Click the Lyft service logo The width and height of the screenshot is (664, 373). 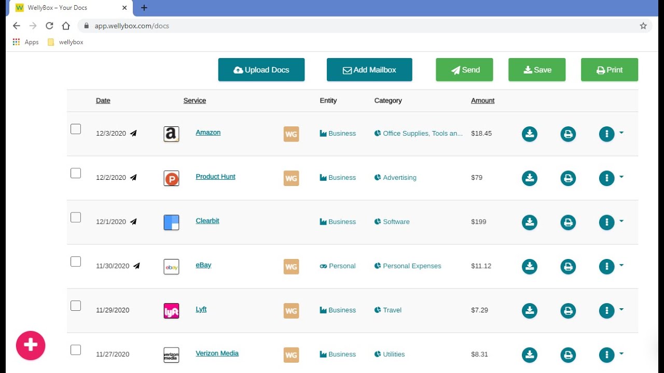click(171, 310)
